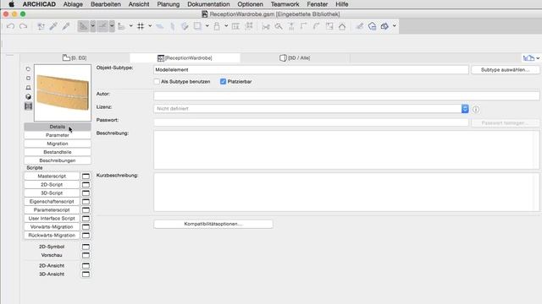Click the trim scissors toolbar icon

(266, 26)
